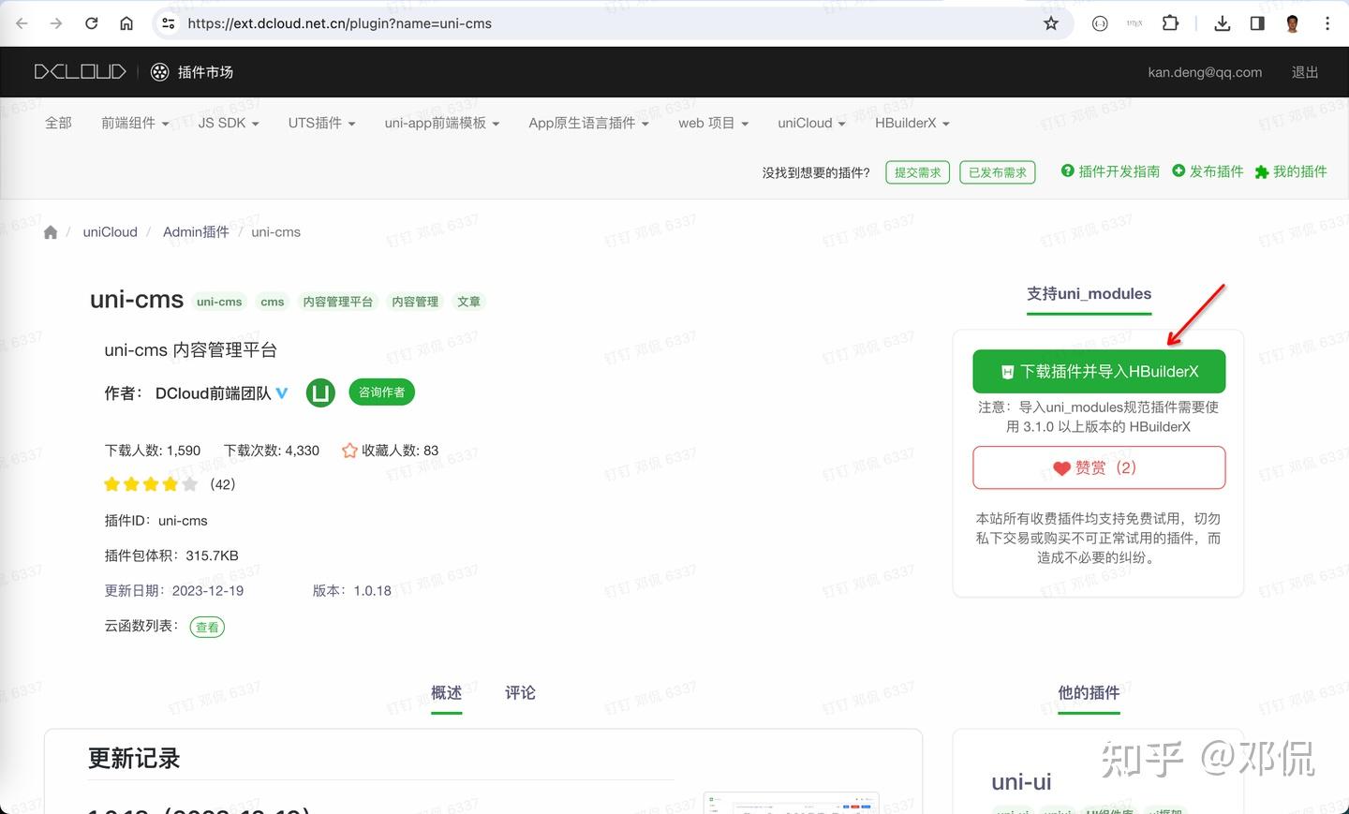This screenshot has width=1349, height=814.
Task: Open the browser downloads icon
Action: point(1223,23)
